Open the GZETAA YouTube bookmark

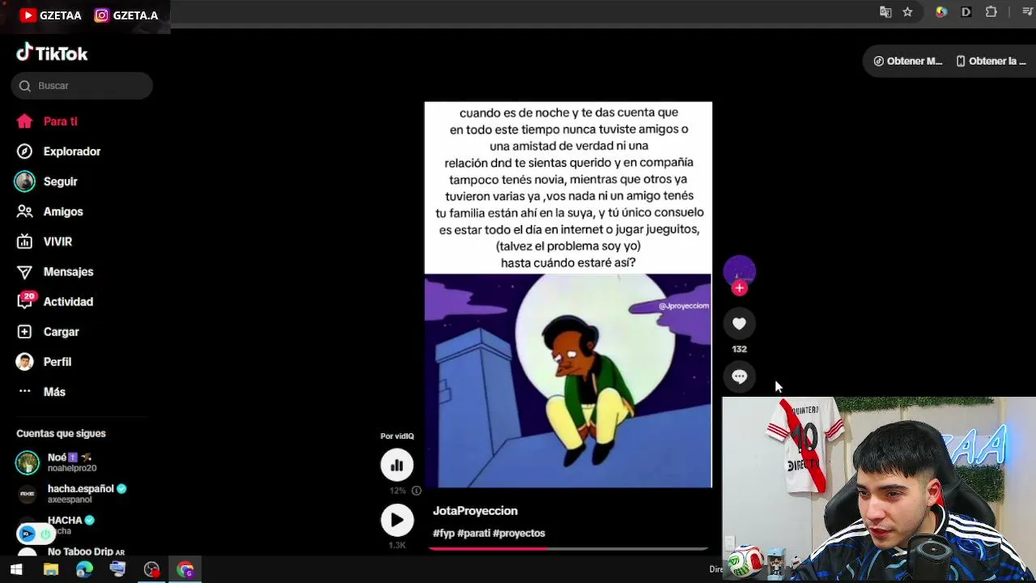point(51,15)
